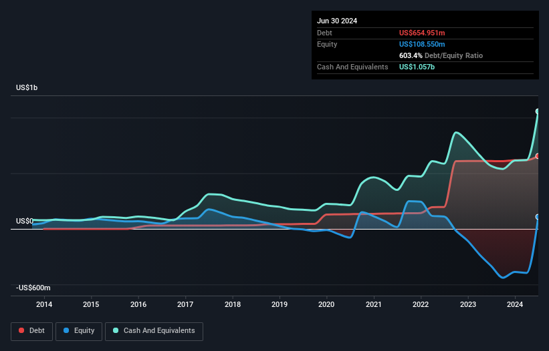Click the 2024 x-axis label
This screenshot has height=351, width=549.
coord(515,304)
